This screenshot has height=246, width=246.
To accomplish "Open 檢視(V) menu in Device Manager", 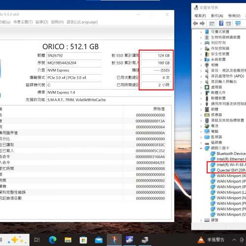I will click(x=234, y=16).
